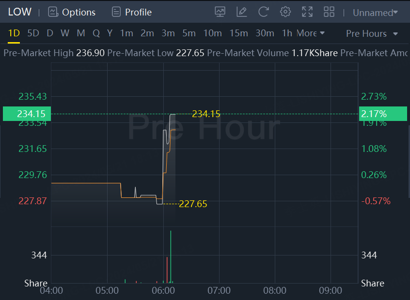Open the chart indicators monitor icon
Image resolution: width=410 pixels, height=300 pixels.
click(x=220, y=12)
